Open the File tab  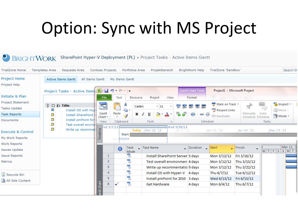[104, 98]
